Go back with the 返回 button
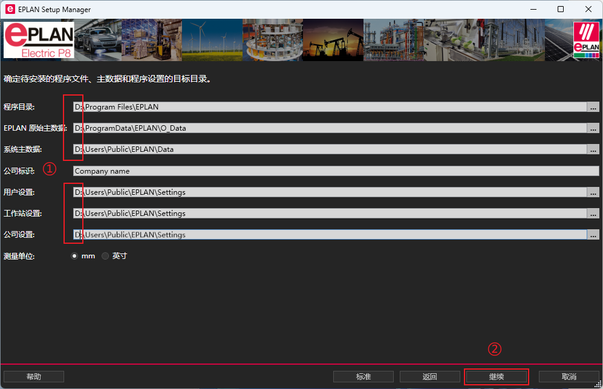The image size is (603, 389). pos(430,377)
